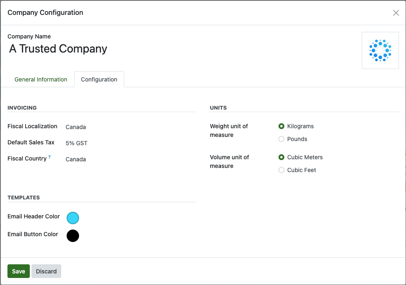This screenshot has height=285, width=406.
Task: Close the Company Configuration dialog
Action: (396, 13)
